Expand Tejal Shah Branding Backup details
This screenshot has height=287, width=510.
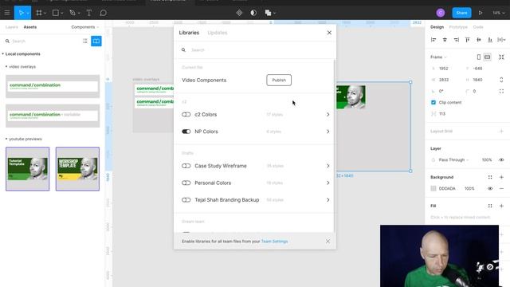[328, 200]
